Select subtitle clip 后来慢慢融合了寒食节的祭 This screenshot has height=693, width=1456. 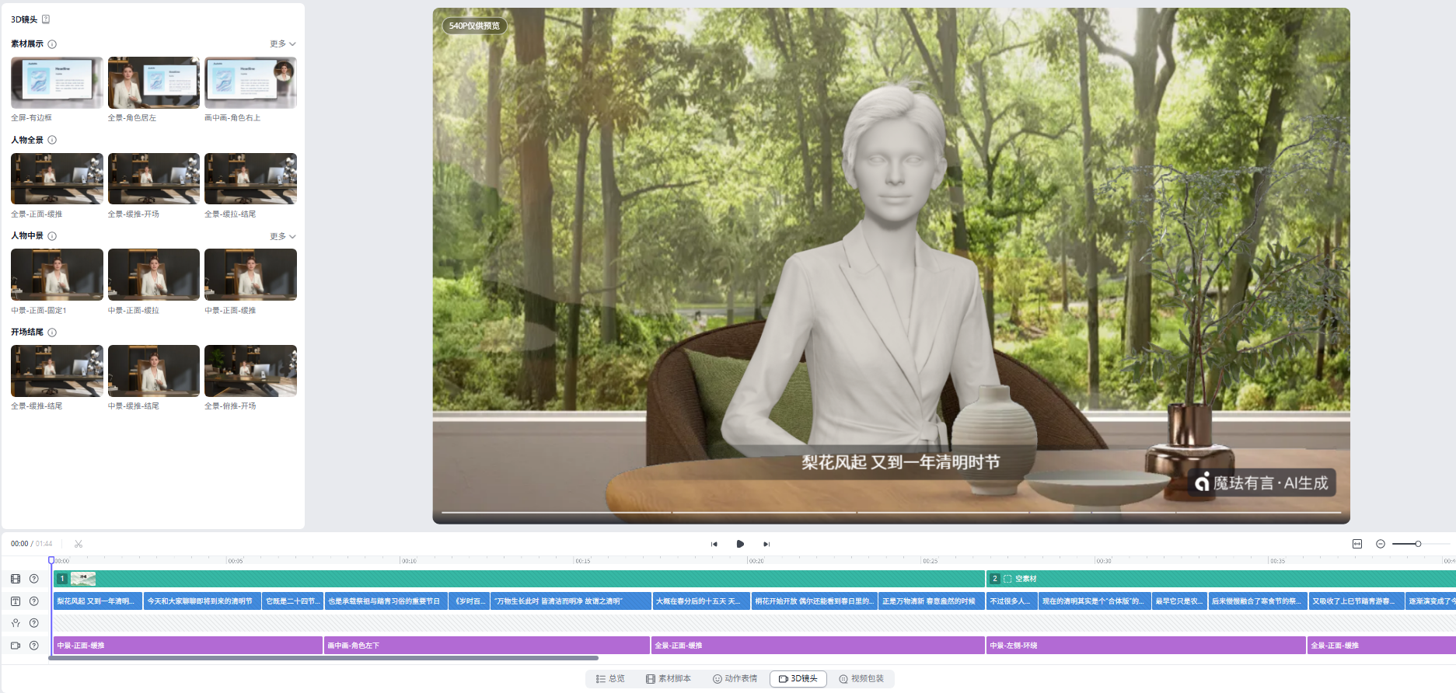[1259, 601]
